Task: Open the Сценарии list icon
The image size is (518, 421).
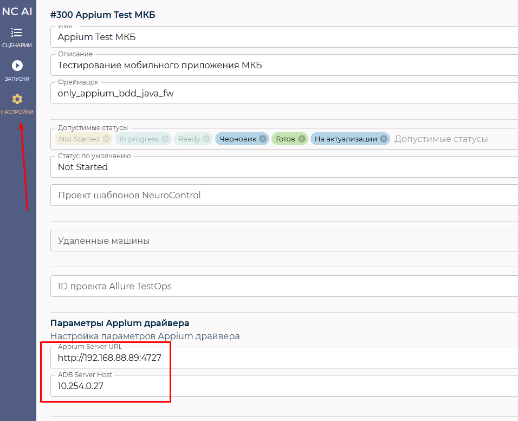Action: click(16, 33)
